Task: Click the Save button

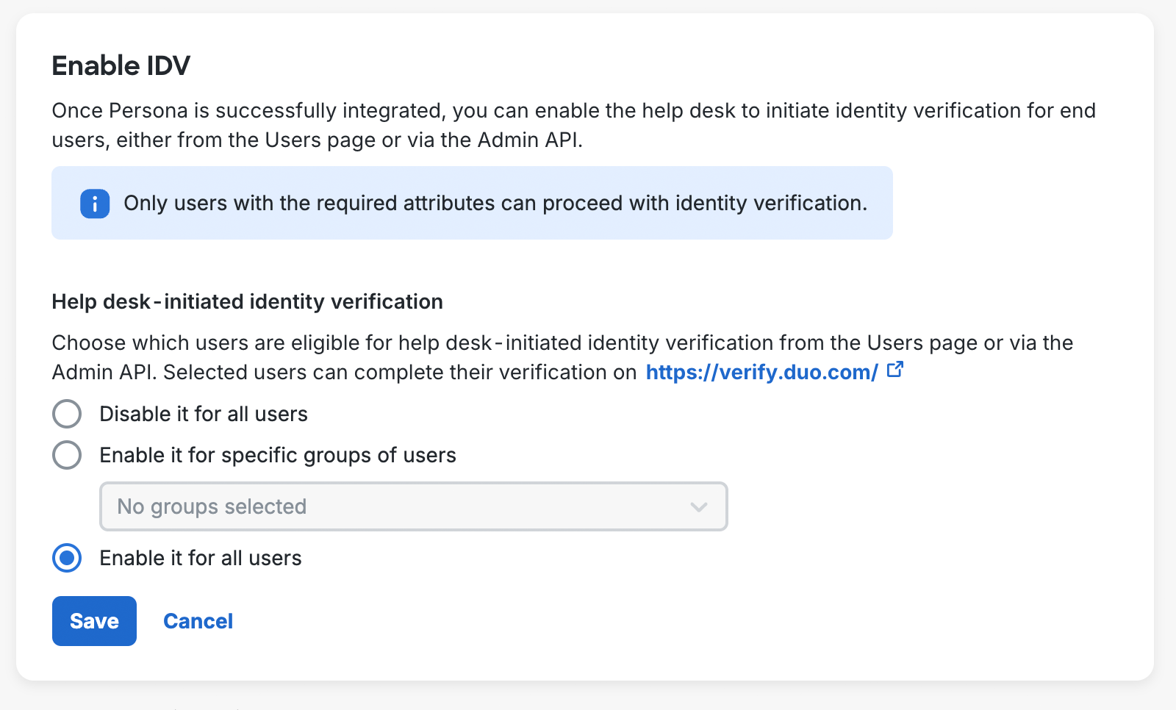Action: [93, 621]
